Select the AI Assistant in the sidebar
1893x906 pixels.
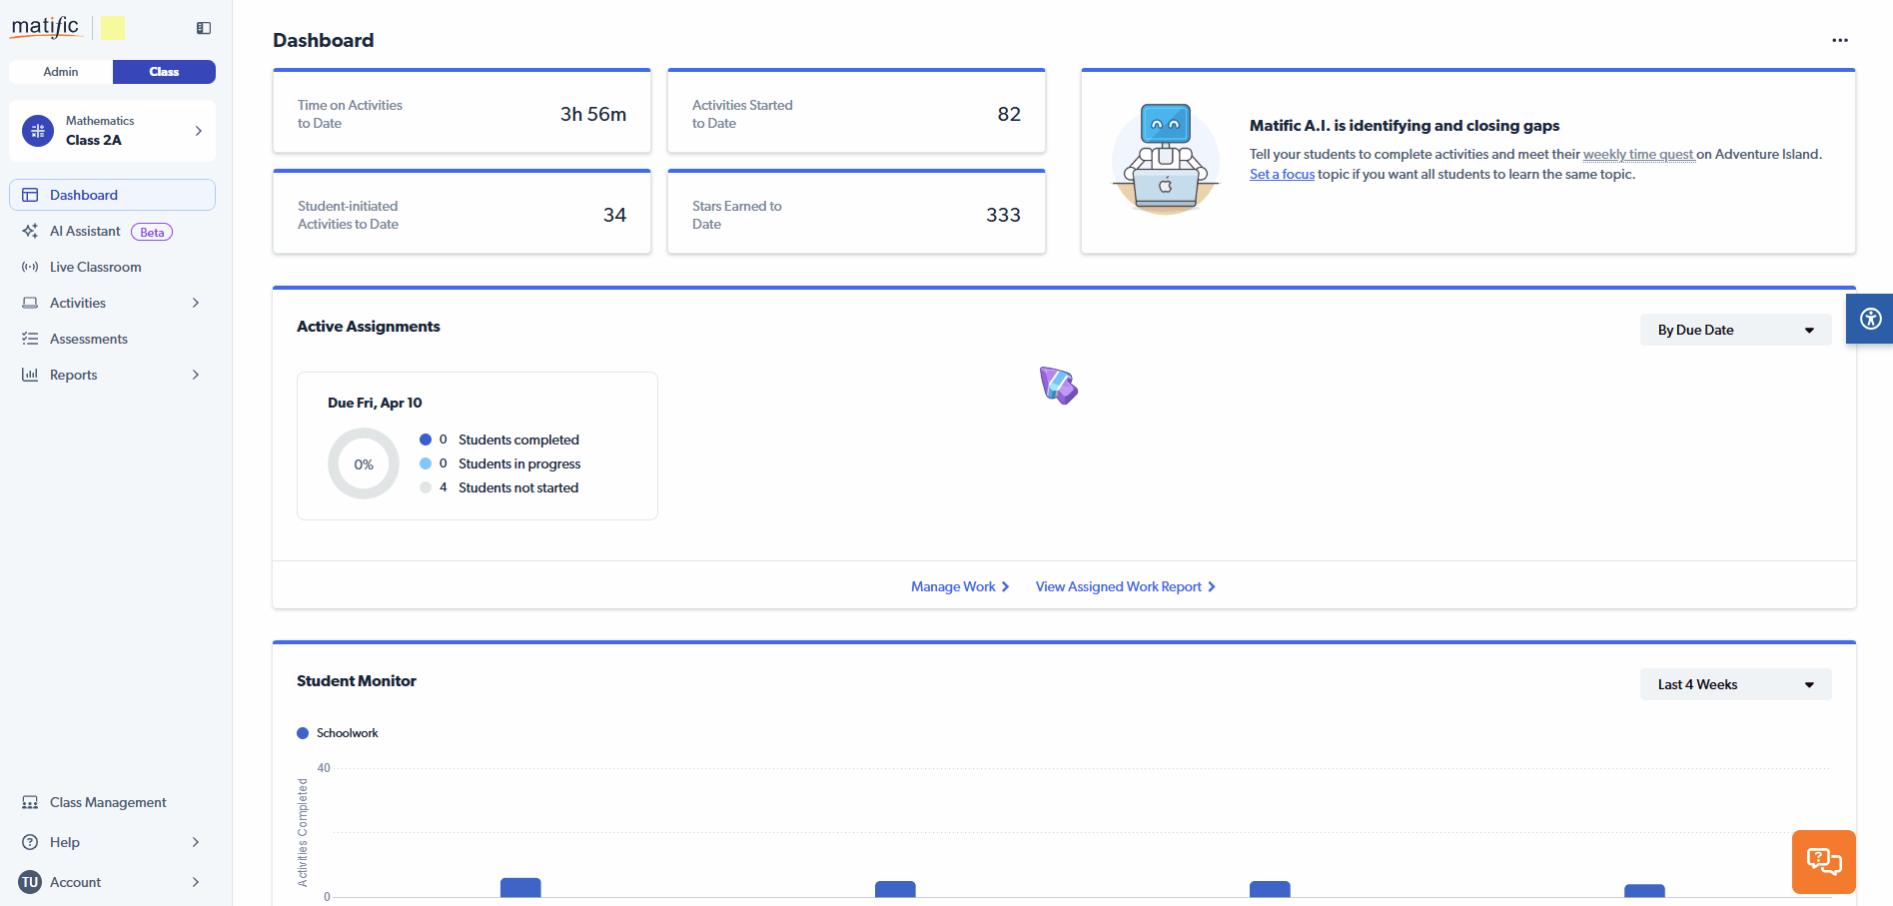coord(85,231)
